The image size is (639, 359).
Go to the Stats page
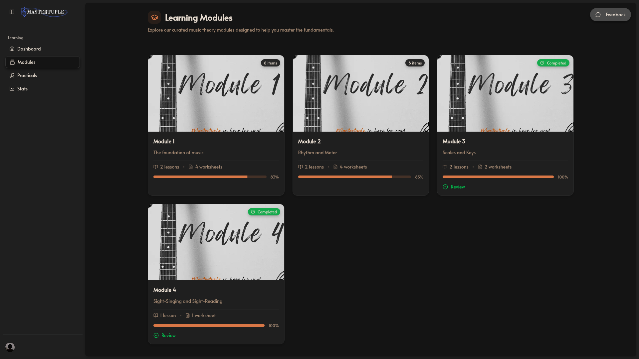click(x=22, y=89)
